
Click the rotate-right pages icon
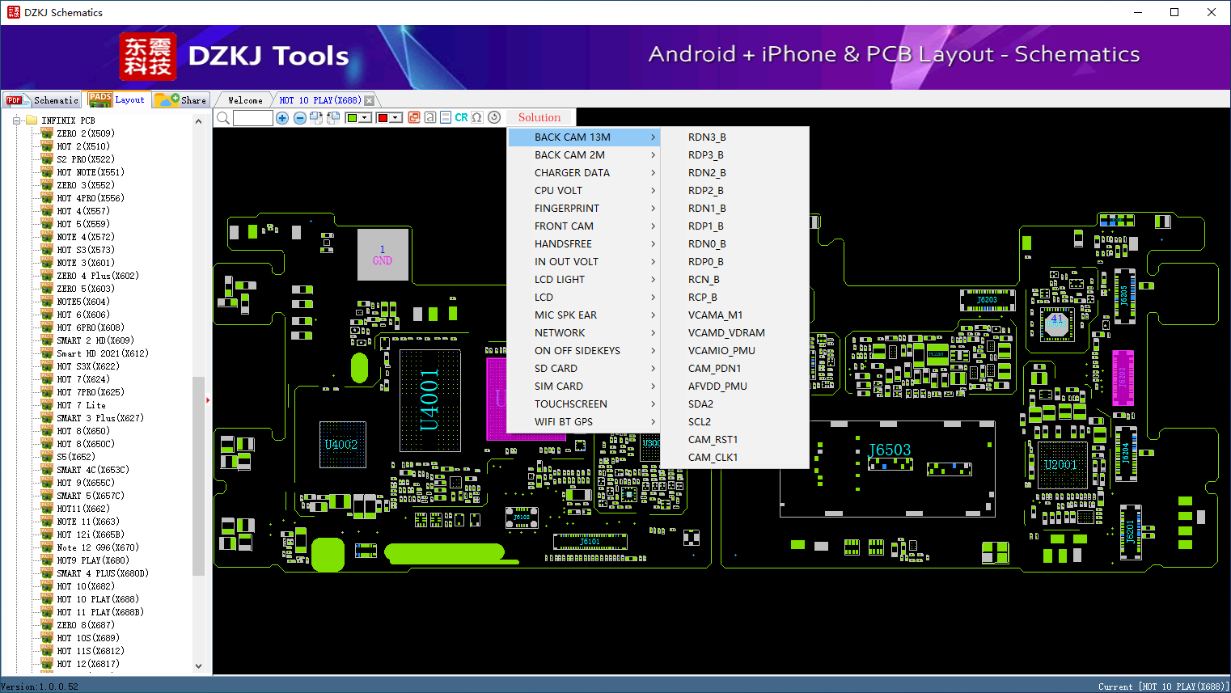click(316, 118)
